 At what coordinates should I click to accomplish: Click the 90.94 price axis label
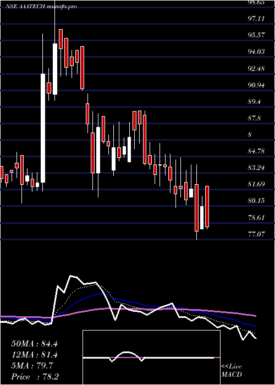click(256, 85)
